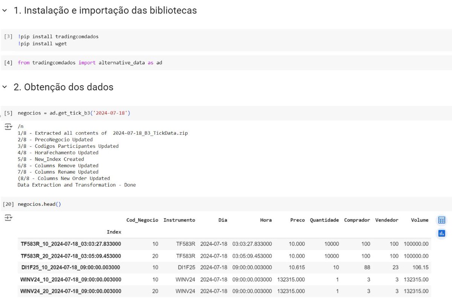Select row TF583R_10_2024-07-18_03:03:27.833000
The height and width of the screenshot is (298, 452).
coord(224,244)
